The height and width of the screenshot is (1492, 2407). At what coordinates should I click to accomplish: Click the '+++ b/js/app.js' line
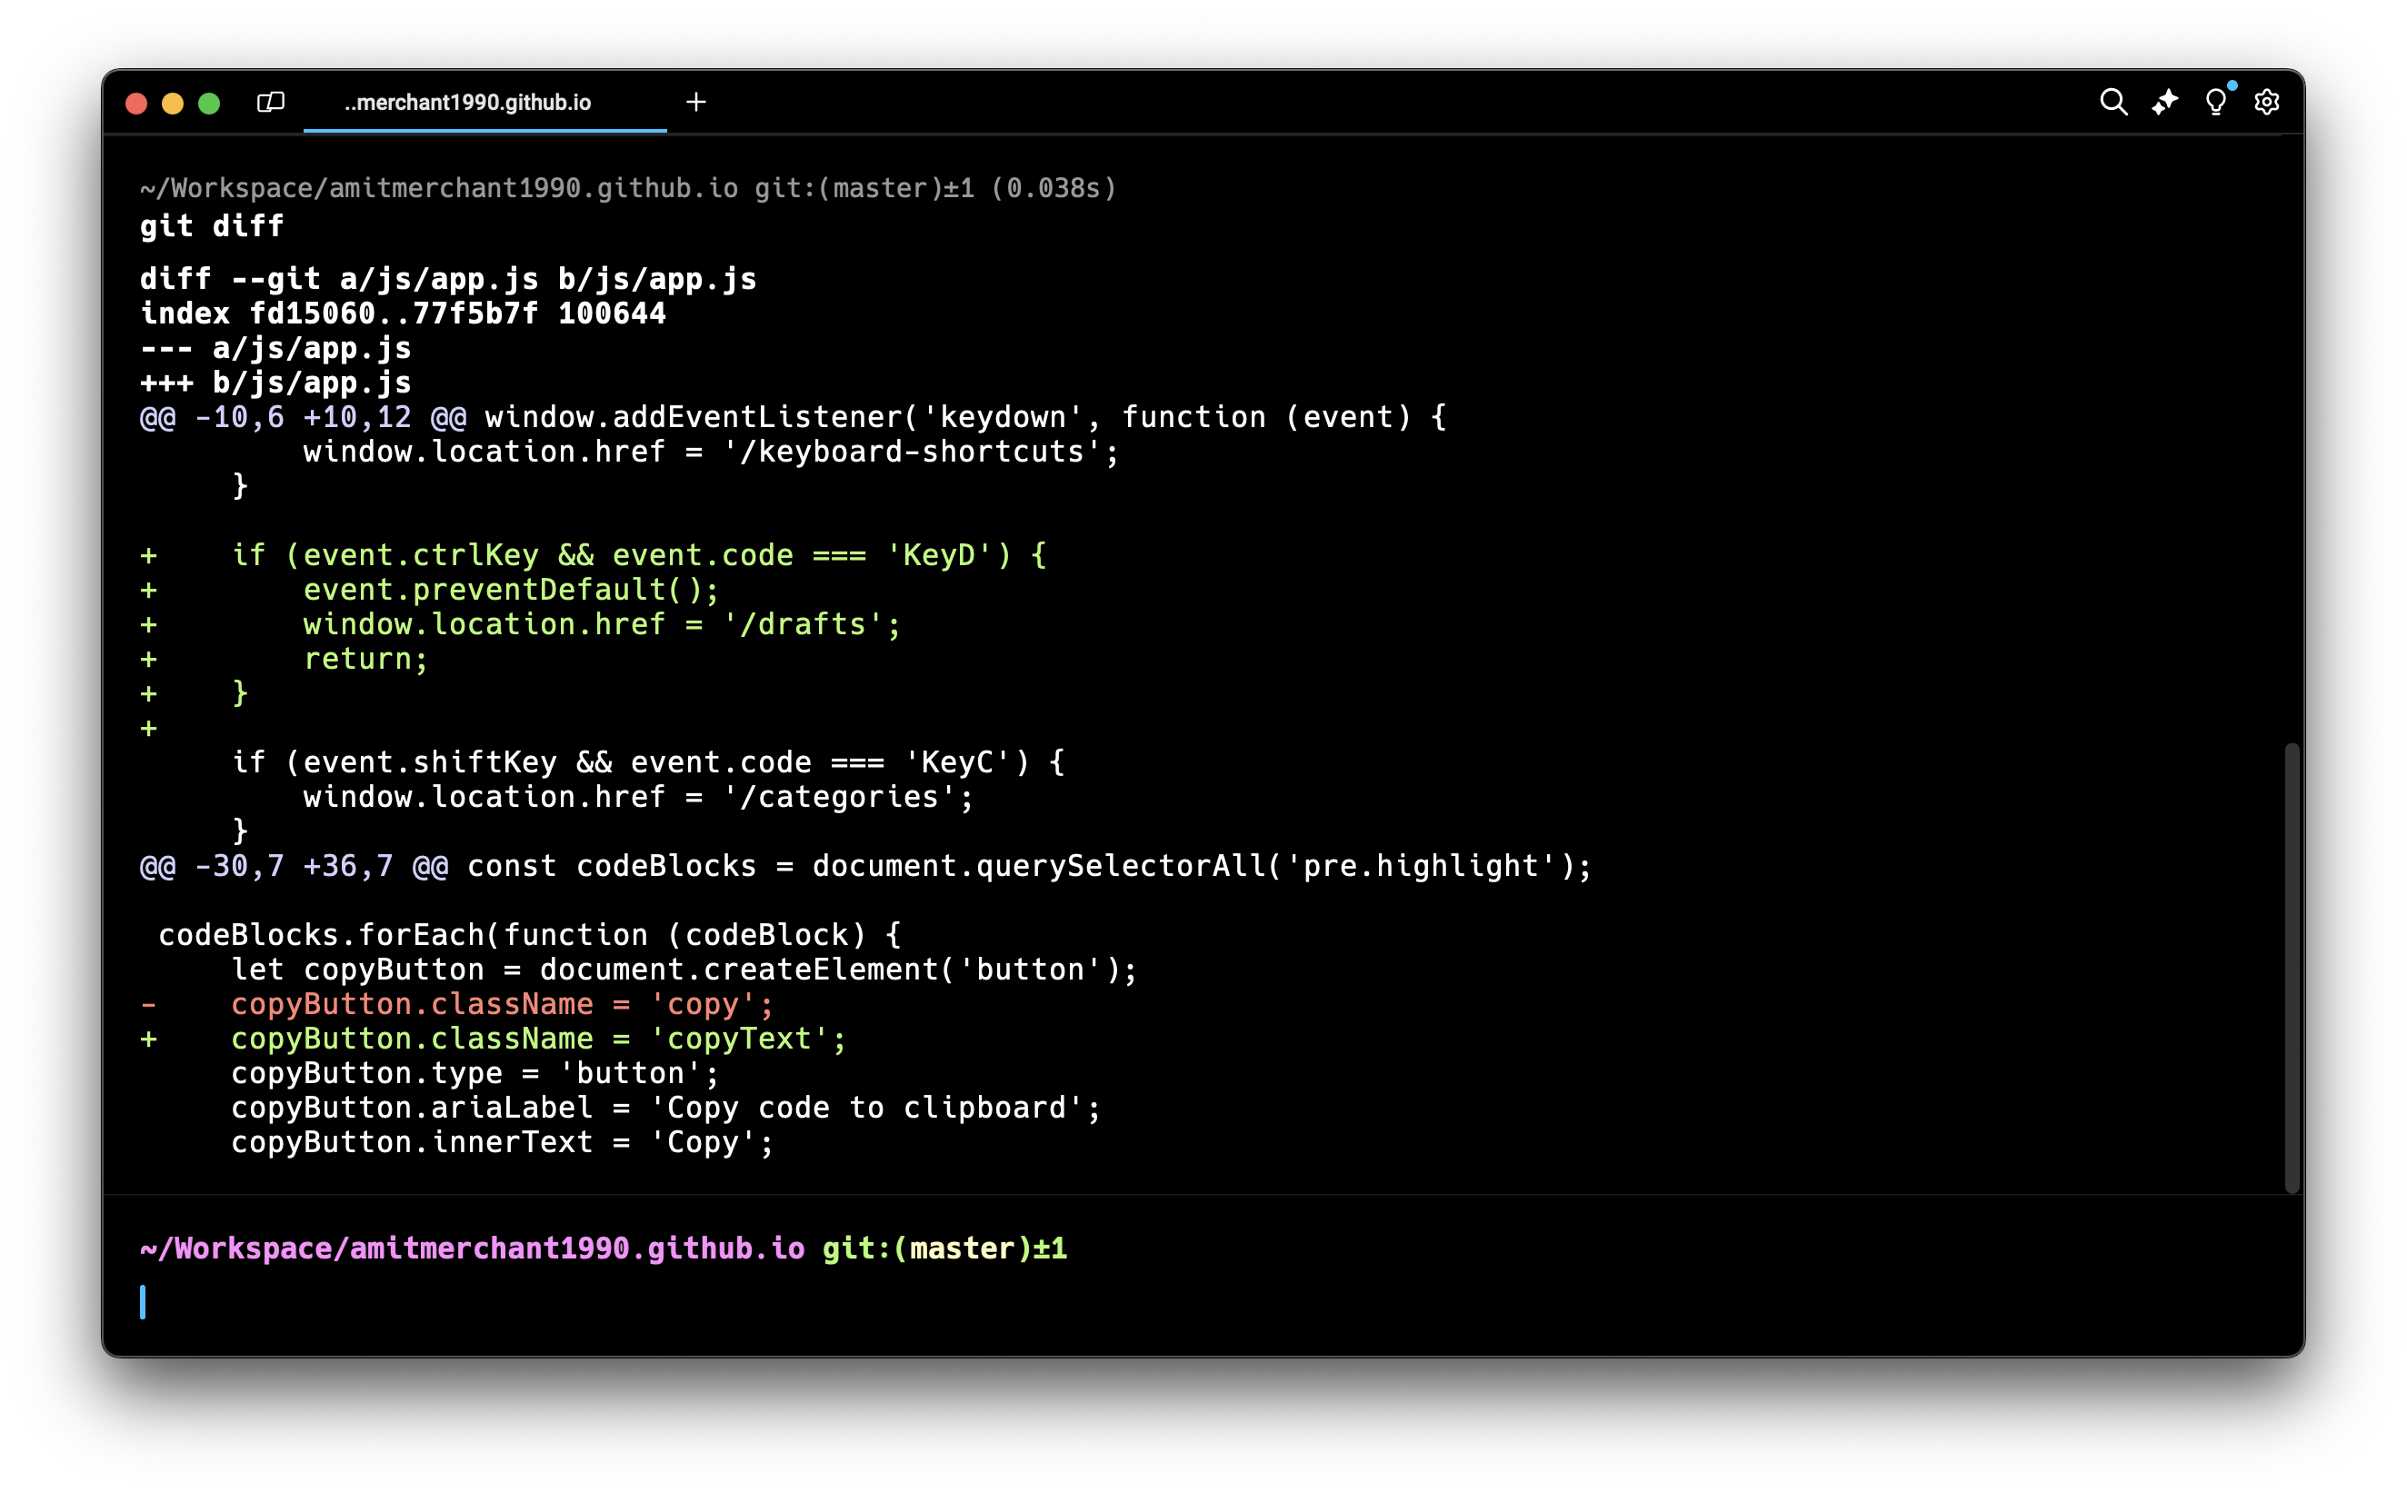[x=275, y=383]
